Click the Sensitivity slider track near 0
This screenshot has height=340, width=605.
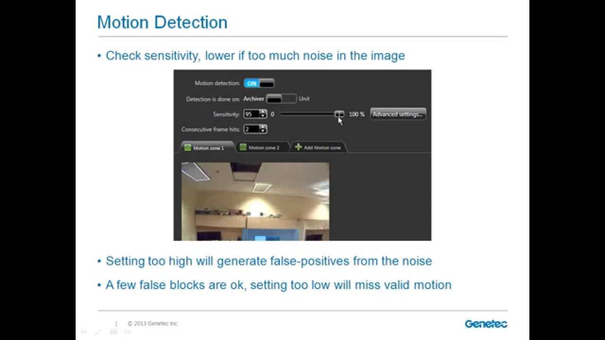[x=283, y=114]
